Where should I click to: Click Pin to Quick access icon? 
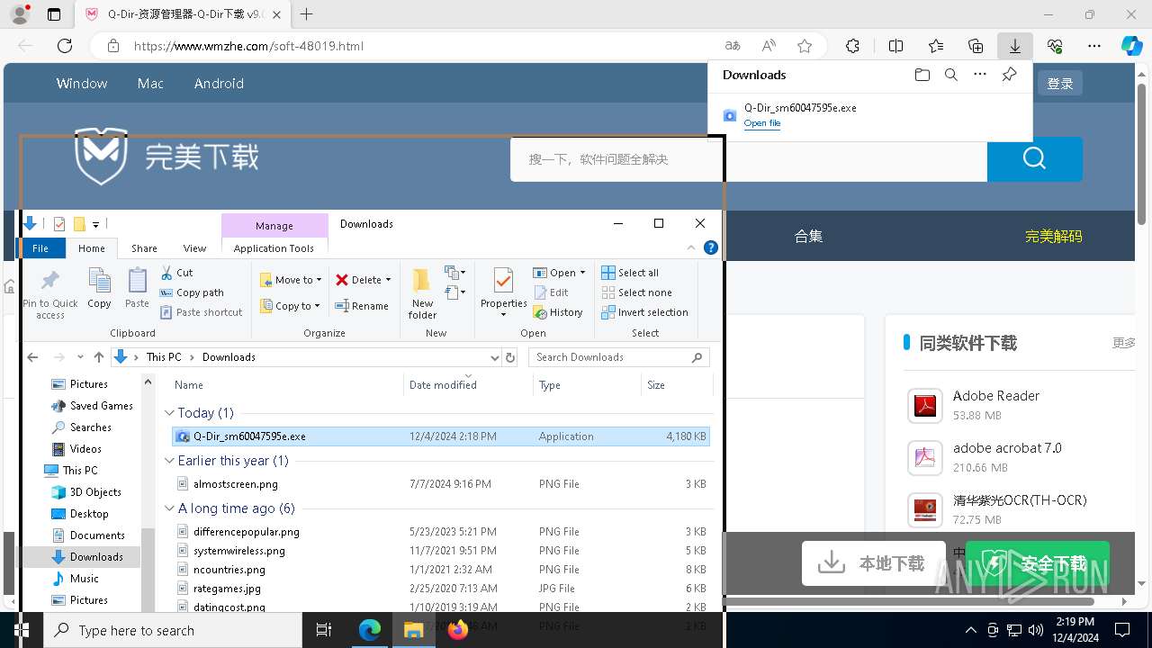coord(50,293)
